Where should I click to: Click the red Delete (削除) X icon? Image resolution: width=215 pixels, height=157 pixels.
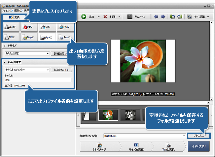(105, 16)
